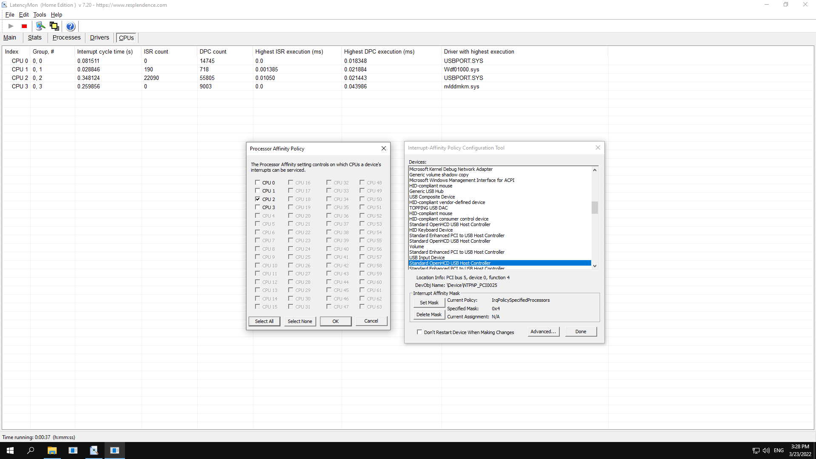Open the taskbar volume icon

click(x=766, y=450)
